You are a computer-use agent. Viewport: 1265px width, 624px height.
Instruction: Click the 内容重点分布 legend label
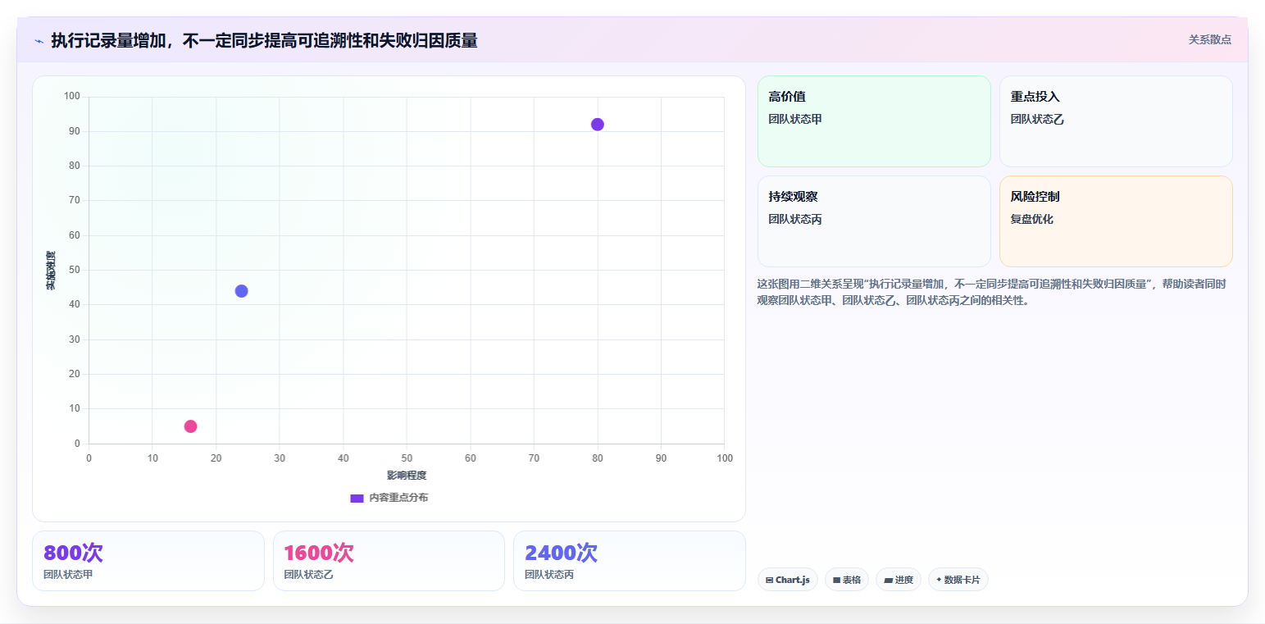pos(398,499)
